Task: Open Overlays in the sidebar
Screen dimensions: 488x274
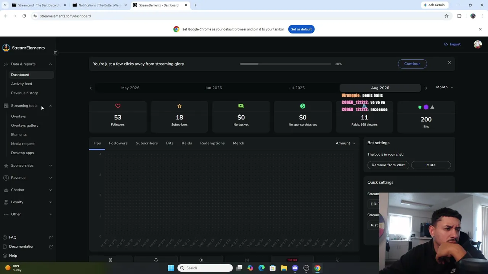Action: click(x=18, y=116)
